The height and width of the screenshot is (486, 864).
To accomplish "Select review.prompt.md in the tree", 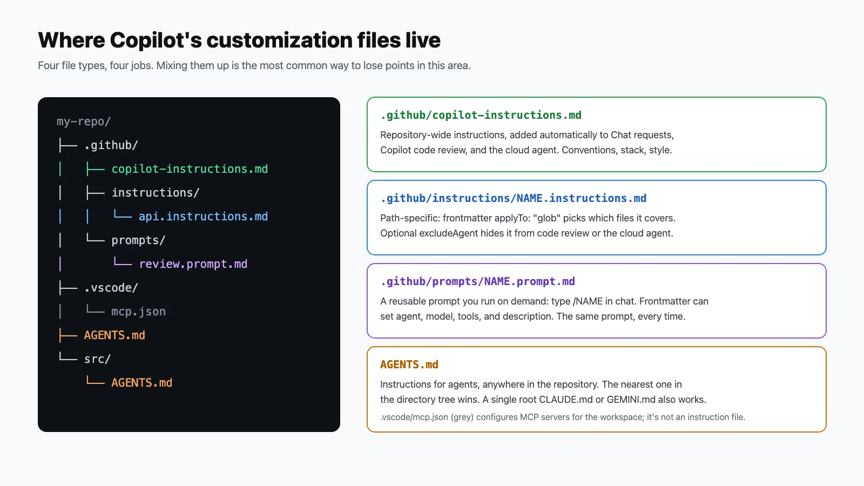I will pos(193,264).
